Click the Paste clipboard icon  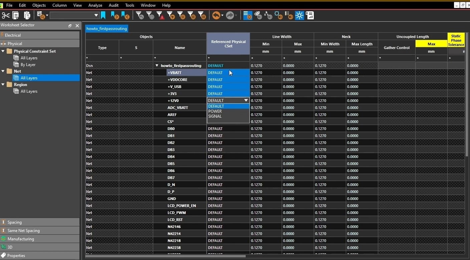tap(27, 15)
